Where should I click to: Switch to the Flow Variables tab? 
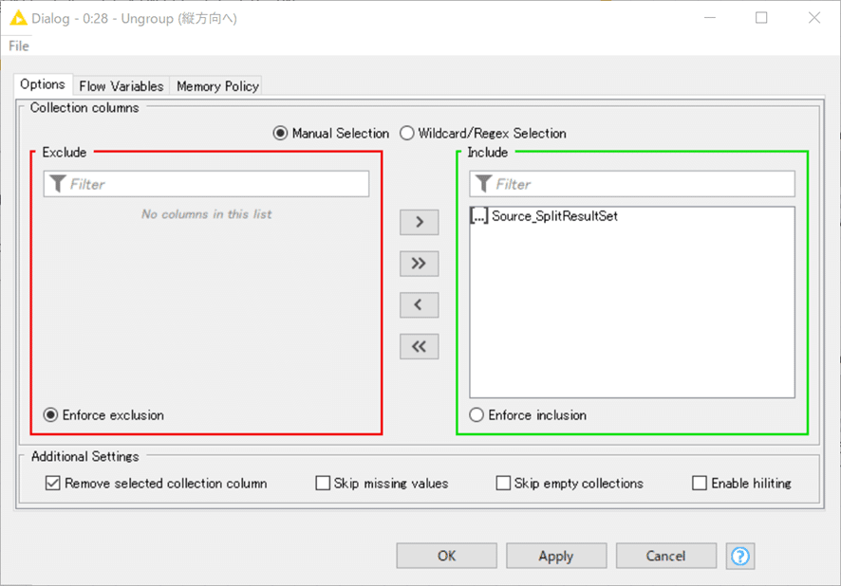point(121,85)
